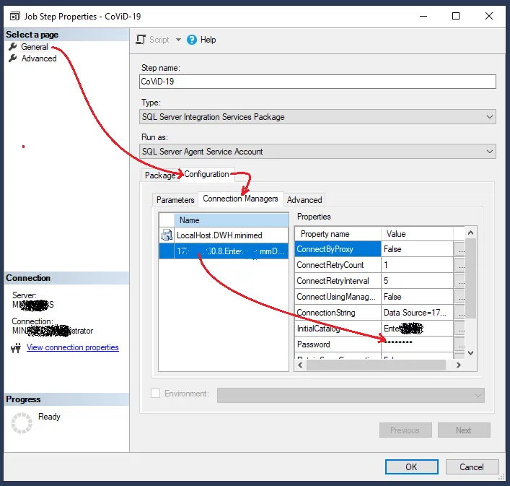This screenshot has height=486, width=510.
Task: Select the InitialCatalog property
Action: pos(338,329)
